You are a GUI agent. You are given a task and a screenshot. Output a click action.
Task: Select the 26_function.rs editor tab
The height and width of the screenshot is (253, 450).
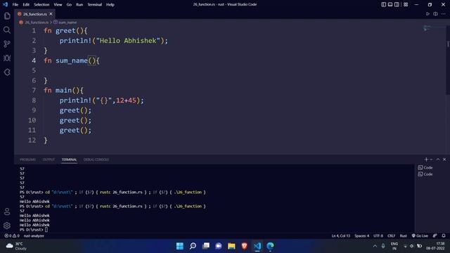(x=34, y=14)
